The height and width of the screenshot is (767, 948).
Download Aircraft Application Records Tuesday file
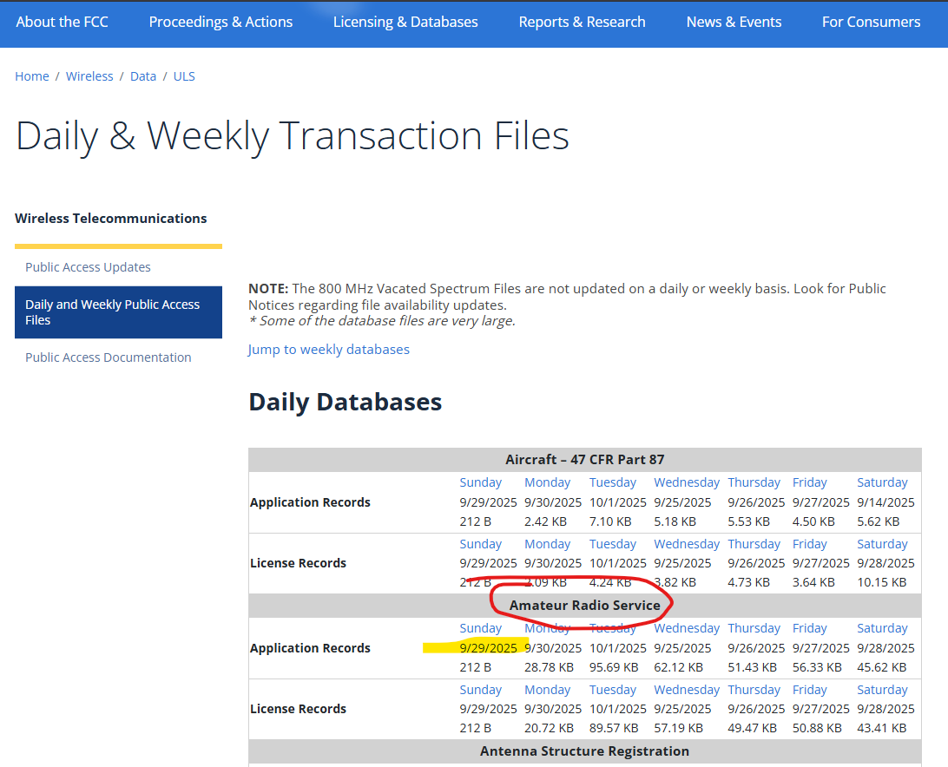coord(612,482)
